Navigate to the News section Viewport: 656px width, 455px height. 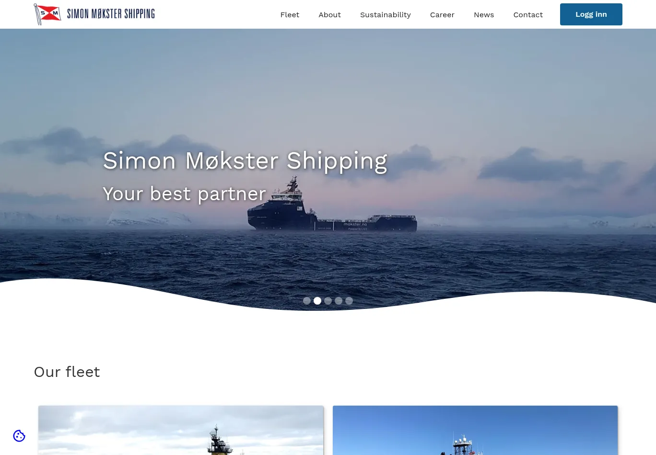pyautogui.click(x=484, y=15)
